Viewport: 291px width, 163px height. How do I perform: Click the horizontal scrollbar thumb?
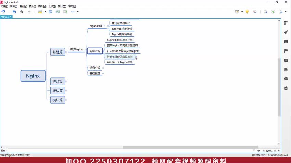tap(191, 147)
